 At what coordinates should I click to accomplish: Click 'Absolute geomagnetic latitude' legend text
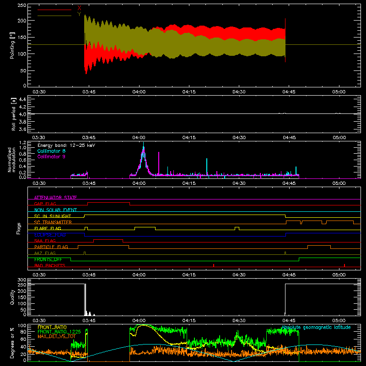[316, 327]
